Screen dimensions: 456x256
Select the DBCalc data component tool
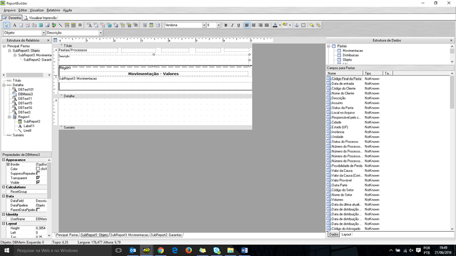coord(109,25)
